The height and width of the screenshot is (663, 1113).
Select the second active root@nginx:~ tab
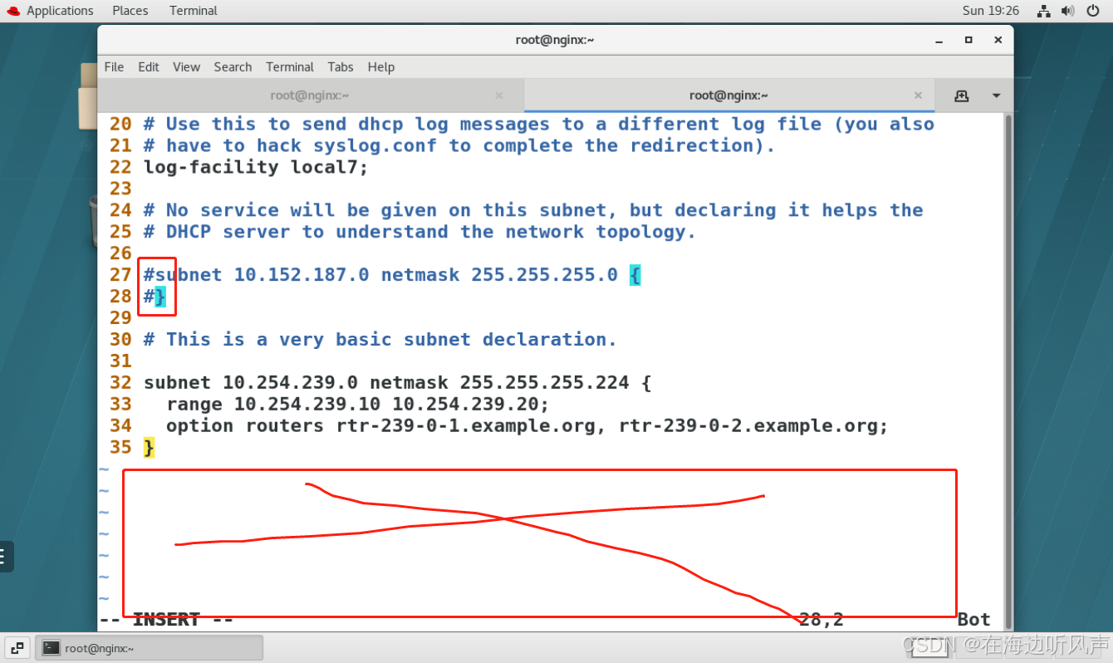pyautogui.click(x=728, y=96)
